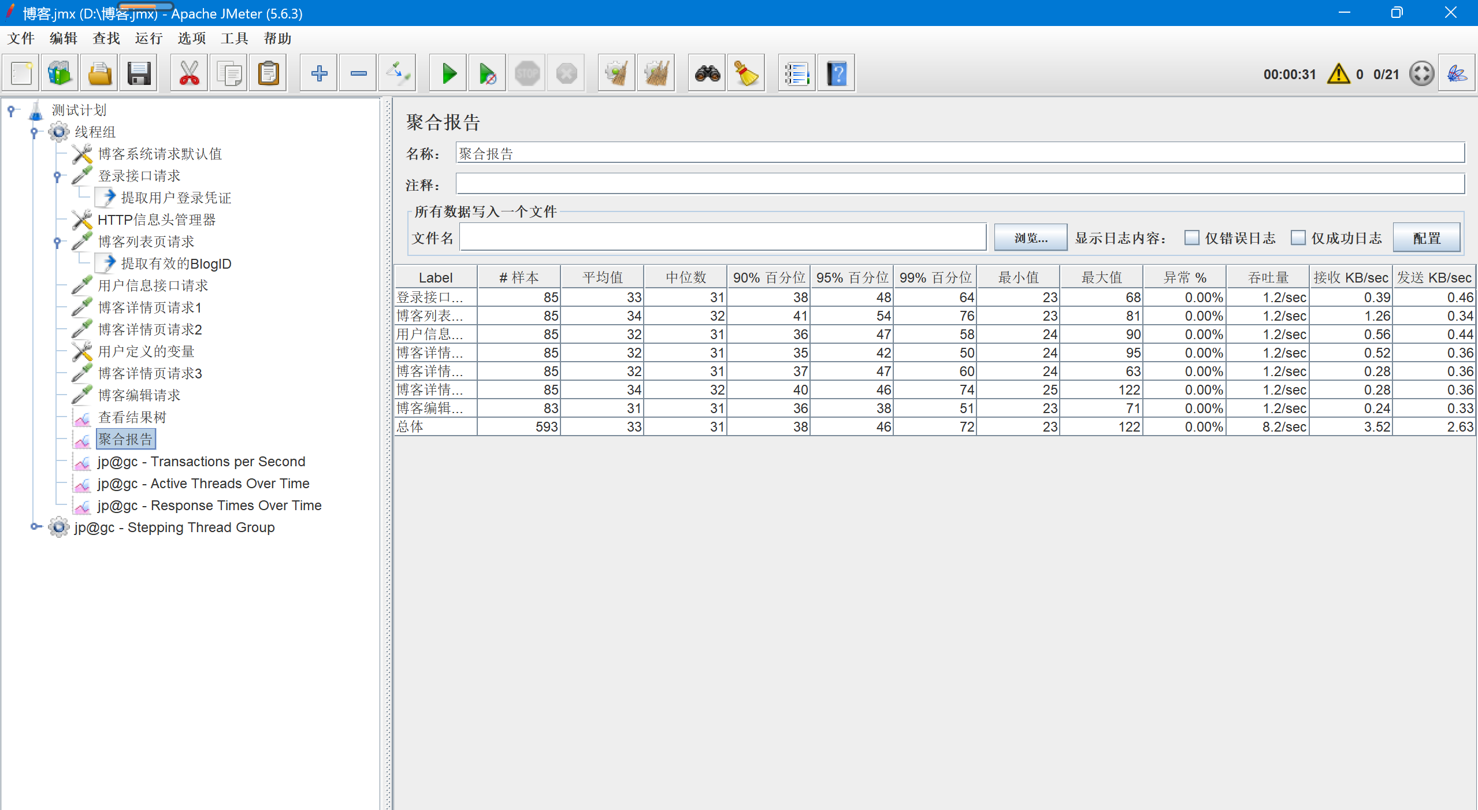Open the 选项 menu
The width and height of the screenshot is (1478, 810).
coord(191,39)
